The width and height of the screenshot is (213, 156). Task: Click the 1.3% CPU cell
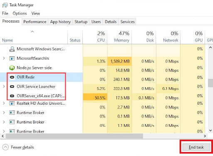[x=95, y=61]
